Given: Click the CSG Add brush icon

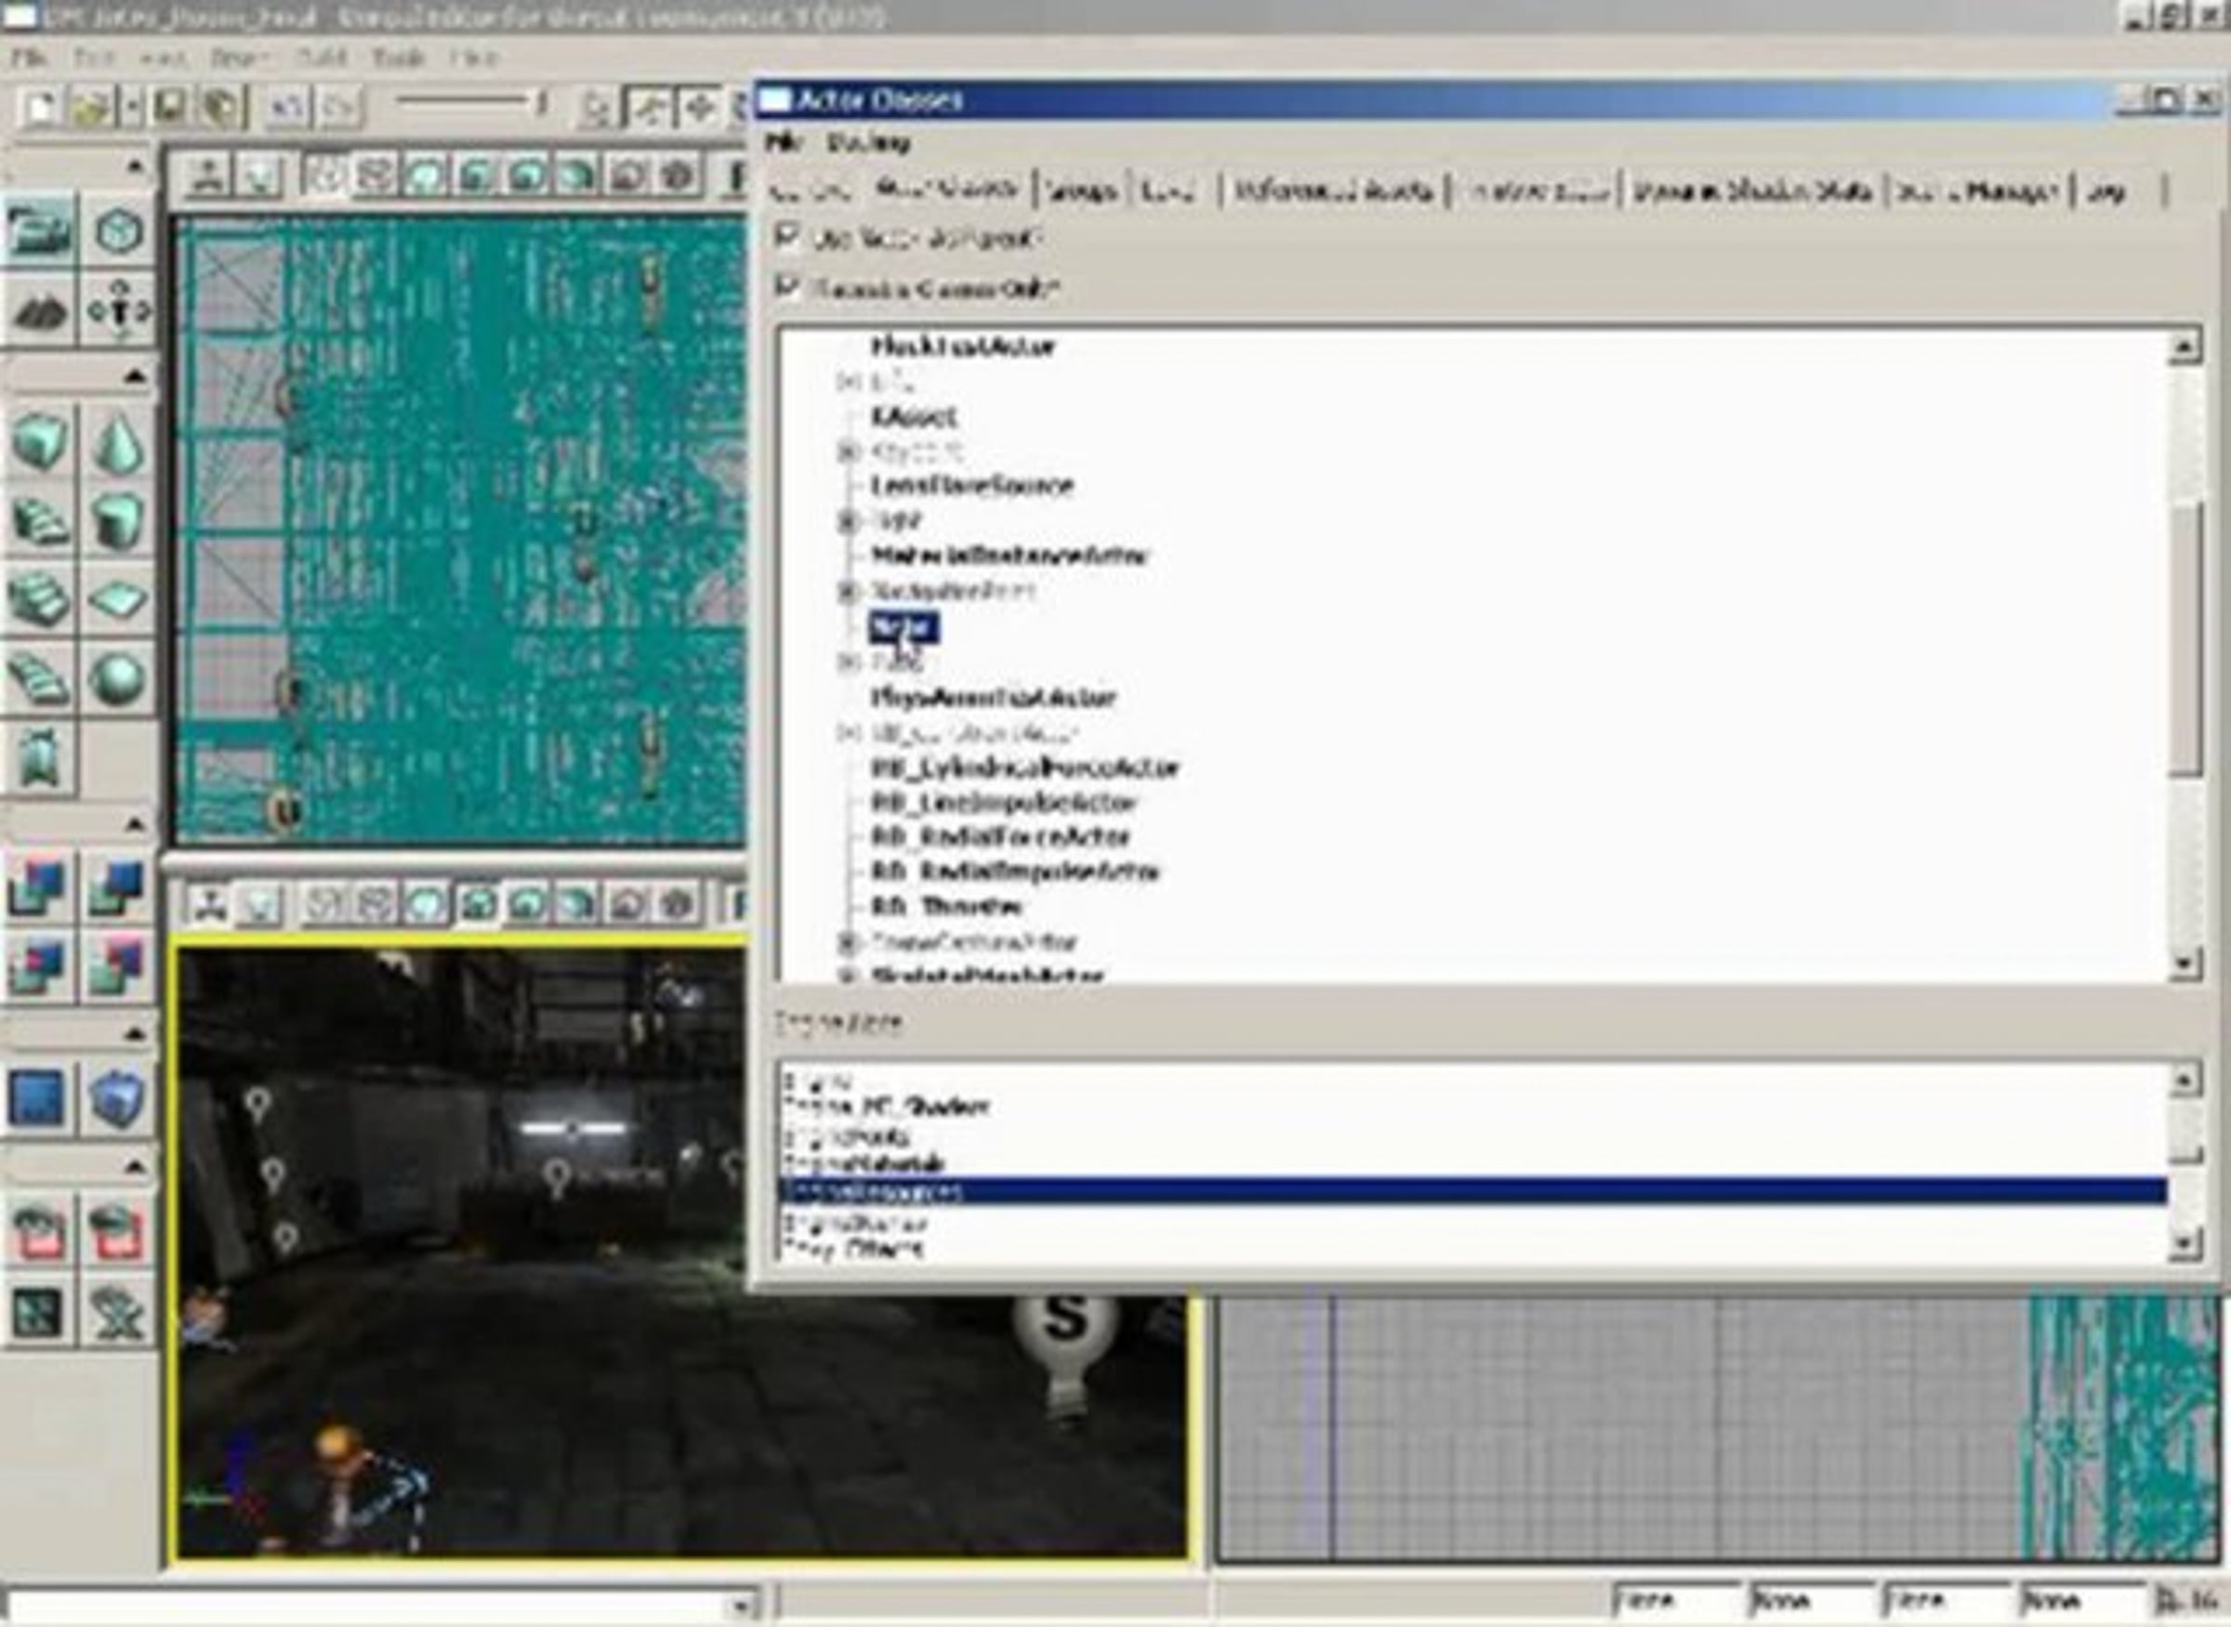Looking at the screenshot, I should (x=37, y=887).
